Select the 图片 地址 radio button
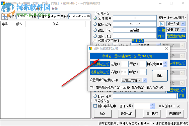The height and width of the screenshot is (126, 189). pyautogui.click(x=95, y=36)
